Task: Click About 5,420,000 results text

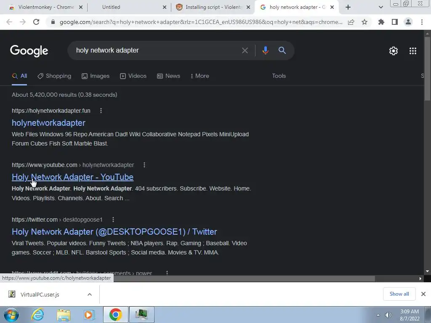Action: pos(64,95)
